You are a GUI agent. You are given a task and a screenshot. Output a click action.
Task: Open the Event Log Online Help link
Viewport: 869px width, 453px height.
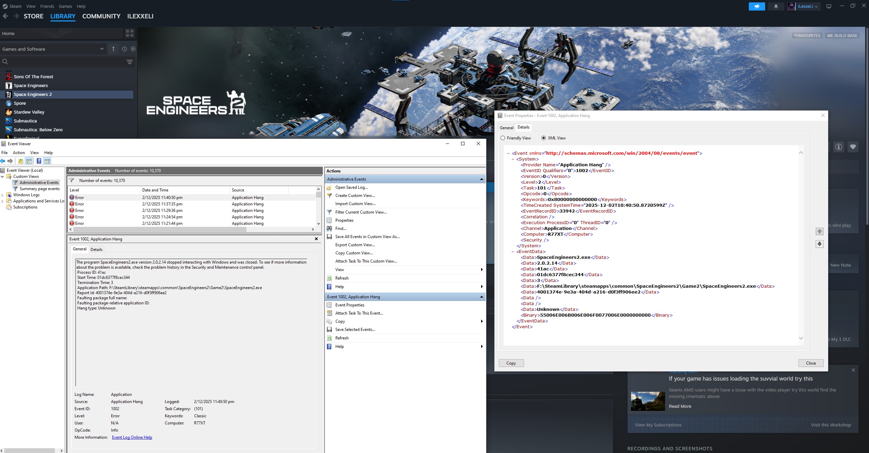coord(132,437)
